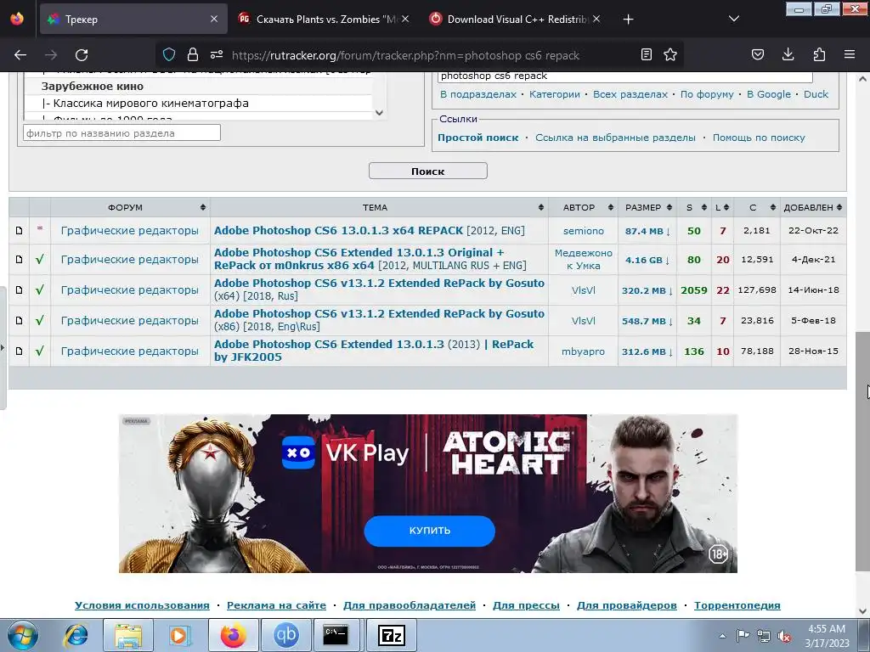This screenshot has height=652, width=870.
Task: Click the фильтр по названию раздела field
Action: pos(121,133)
